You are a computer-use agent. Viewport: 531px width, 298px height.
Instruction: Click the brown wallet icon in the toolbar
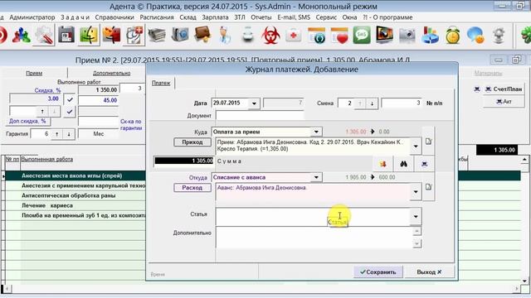(202, 35)
